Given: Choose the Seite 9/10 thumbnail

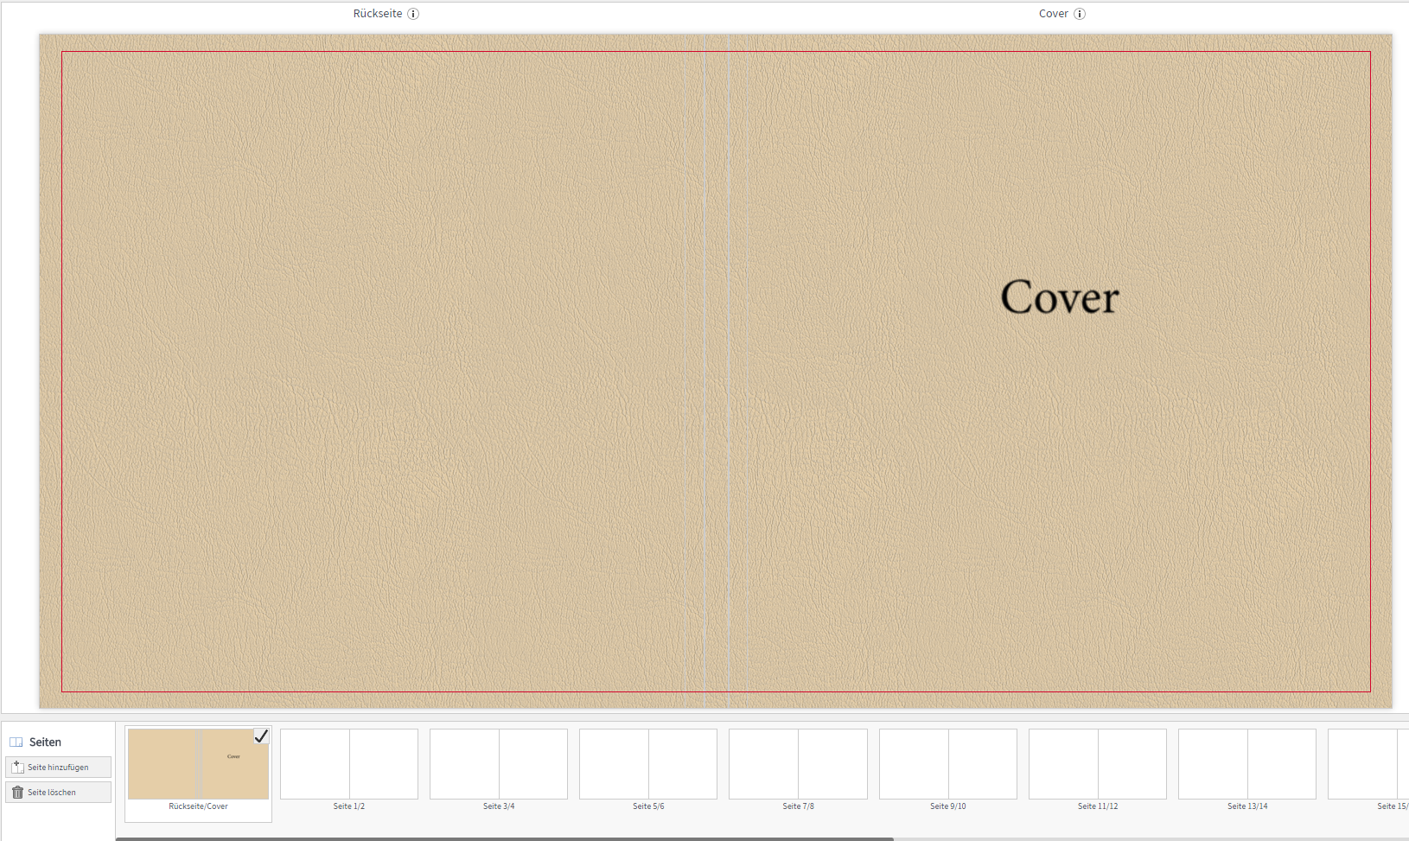Looking at the screenshot, I should 948,764.
